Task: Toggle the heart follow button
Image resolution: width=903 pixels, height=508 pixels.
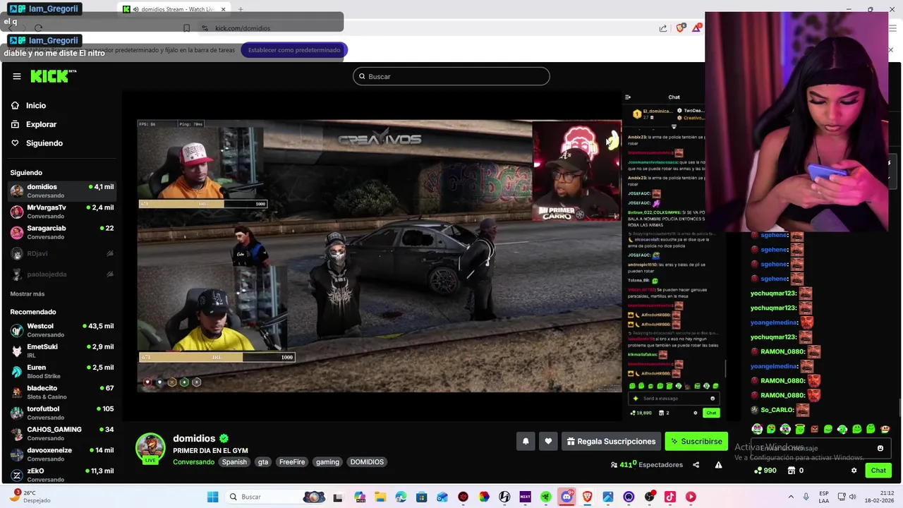Action: click(x=548, y=442)
